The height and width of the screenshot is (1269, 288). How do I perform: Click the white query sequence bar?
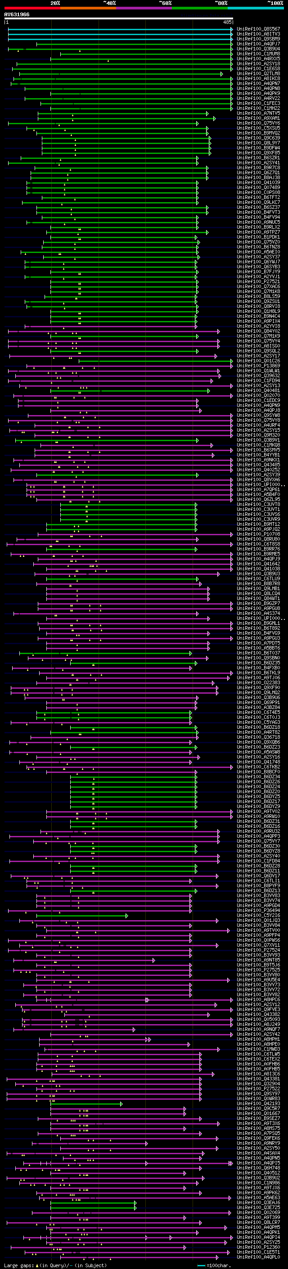pyautogui.click(x=119, y=19)
